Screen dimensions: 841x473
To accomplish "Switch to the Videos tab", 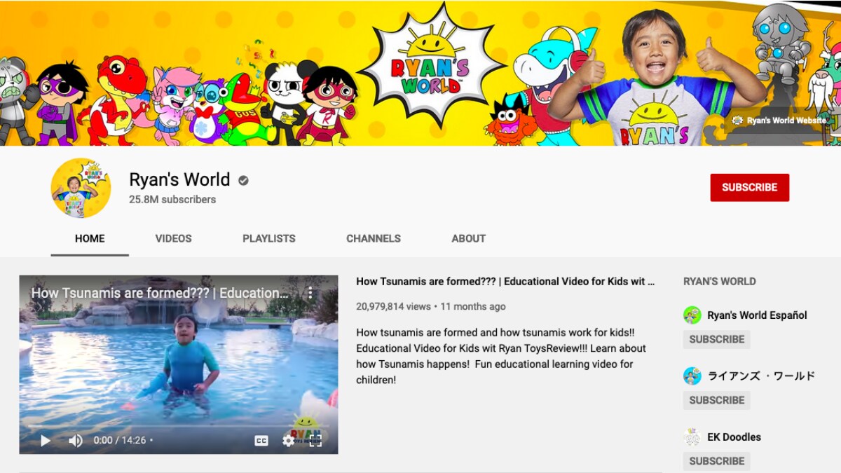I will pos(173,238).
